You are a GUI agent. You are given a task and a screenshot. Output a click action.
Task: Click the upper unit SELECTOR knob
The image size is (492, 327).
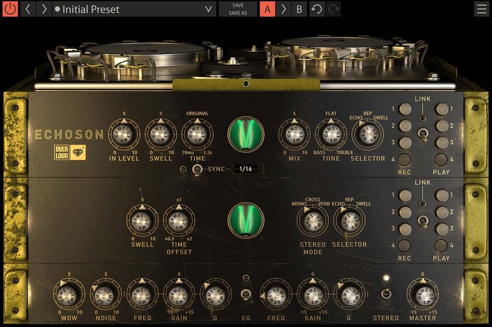(367, 134)
